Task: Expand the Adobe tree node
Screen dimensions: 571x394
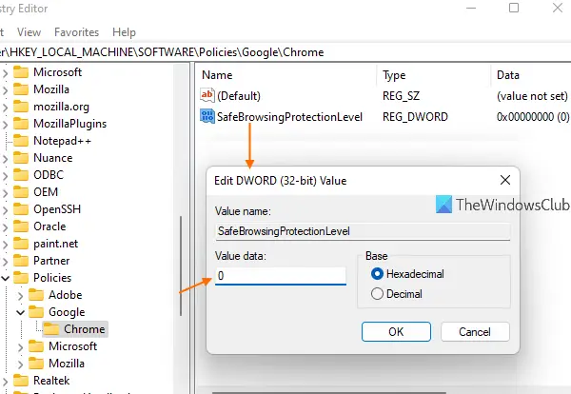Action: [20, 295]
